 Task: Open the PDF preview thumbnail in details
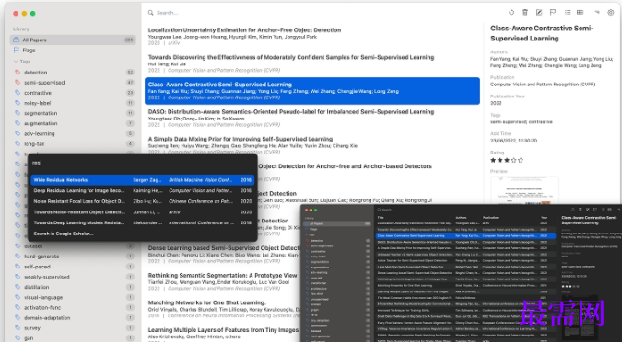(524, 191)
